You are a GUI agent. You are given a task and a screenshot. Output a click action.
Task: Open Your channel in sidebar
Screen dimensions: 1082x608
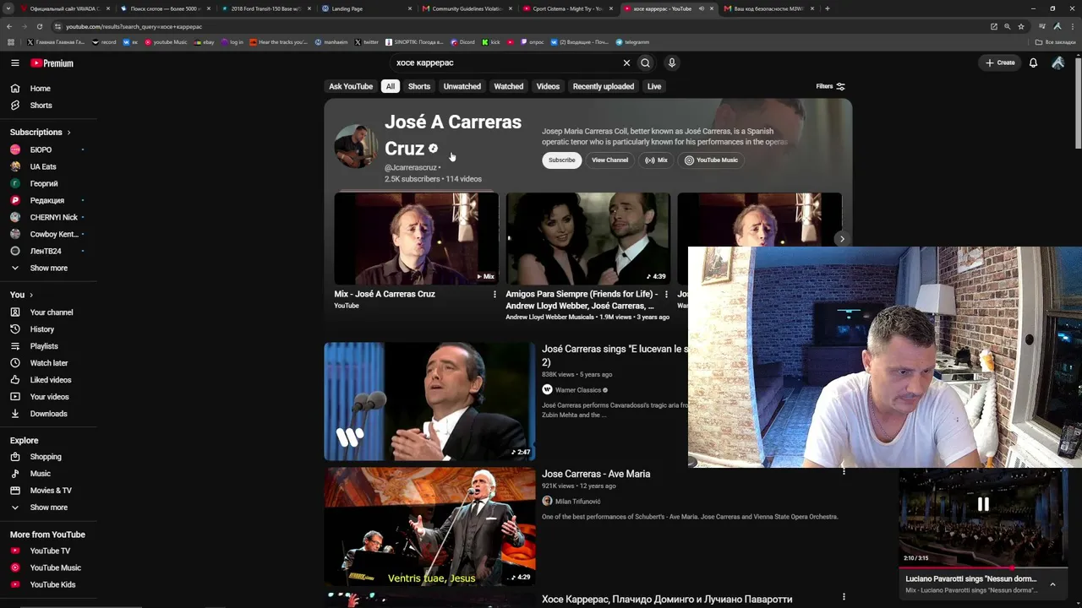click(52, 312)
